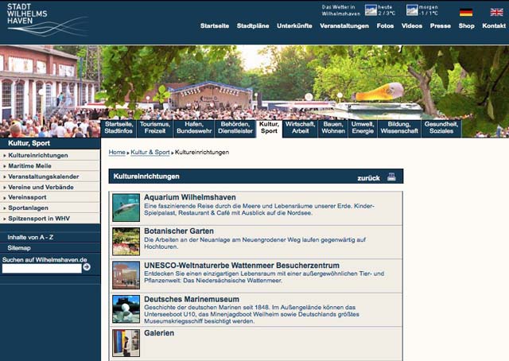Click Botanischer Garten description 'Die Arbeiten an der Neuanlage'

[x=254, y=243]
